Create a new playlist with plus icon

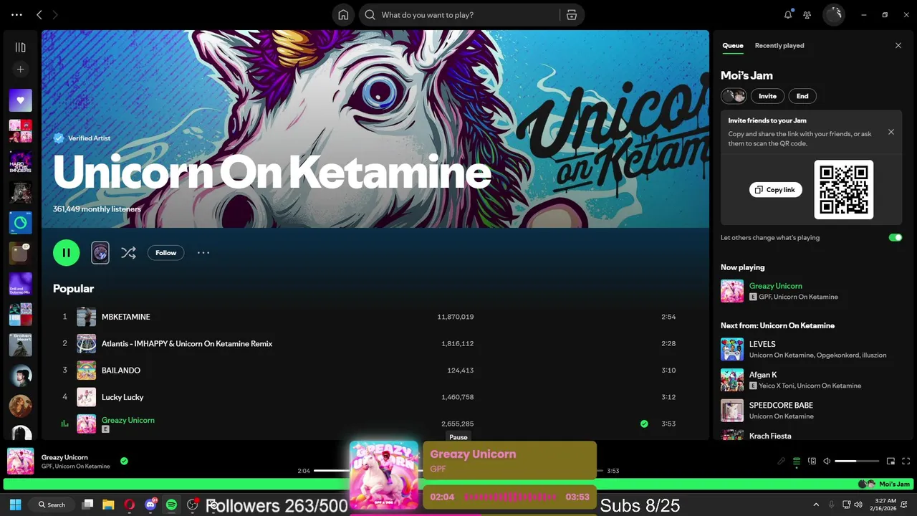(x=20, y=70)
